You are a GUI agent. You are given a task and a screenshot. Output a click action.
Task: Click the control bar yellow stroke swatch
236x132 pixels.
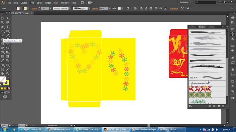click(x=25, y=8)
